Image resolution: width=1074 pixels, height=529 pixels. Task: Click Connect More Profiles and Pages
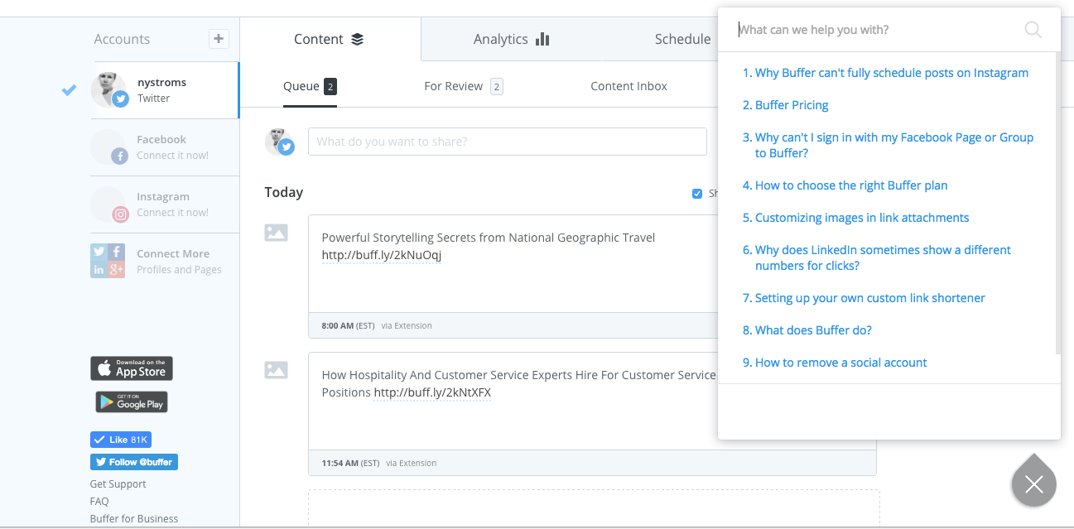(165, 262)
